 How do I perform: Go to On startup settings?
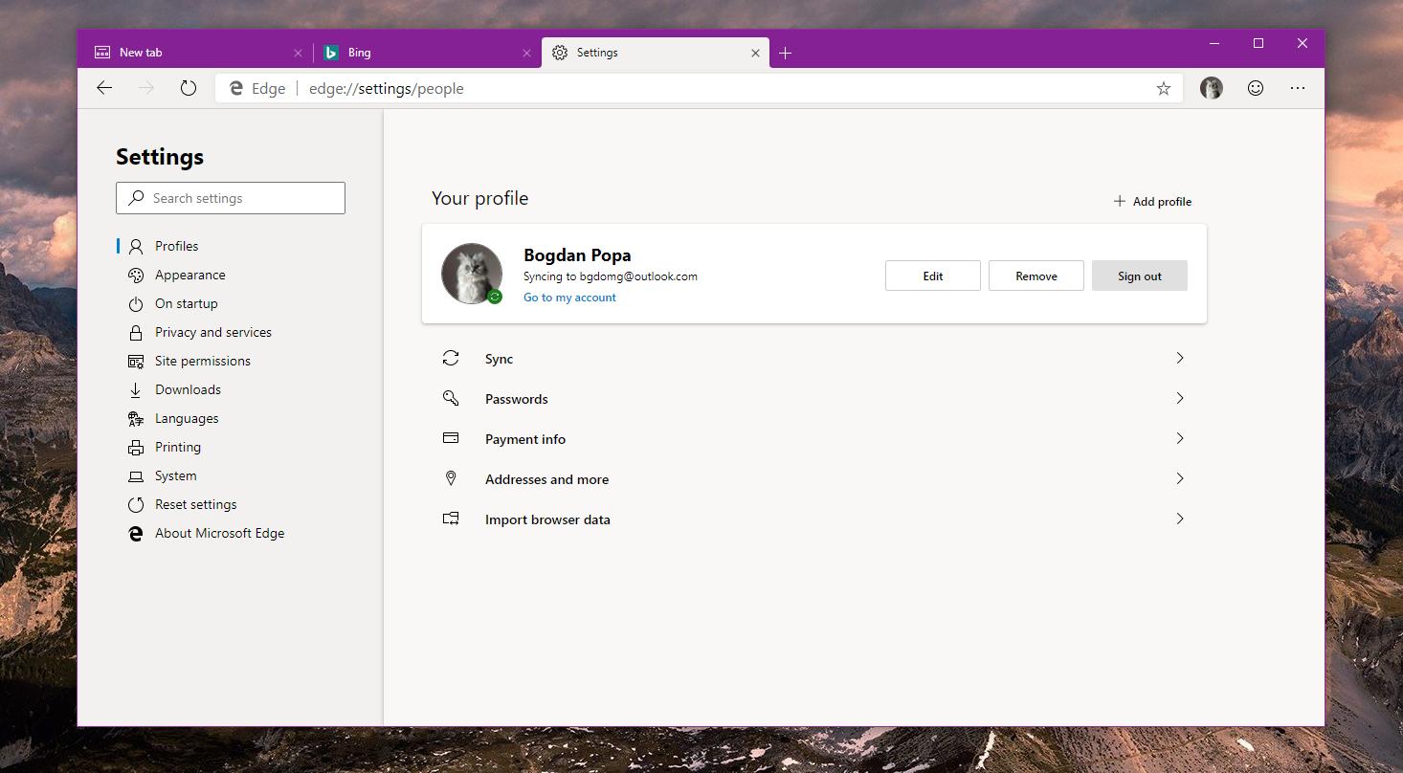click(186, 303)
